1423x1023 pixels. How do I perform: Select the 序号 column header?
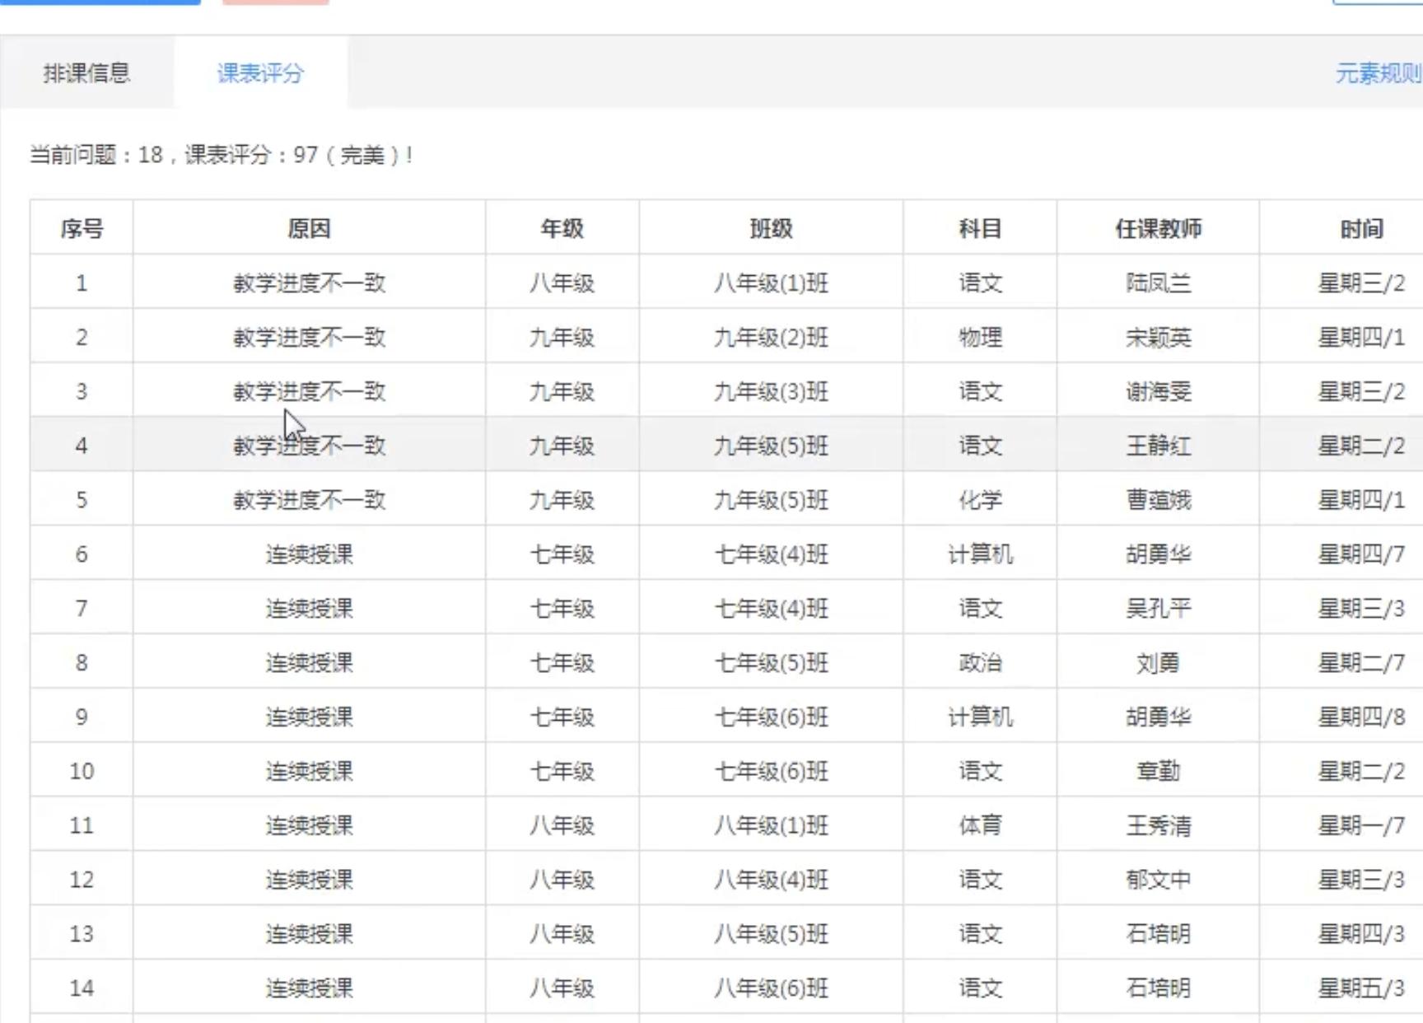(x=80, y=228)
